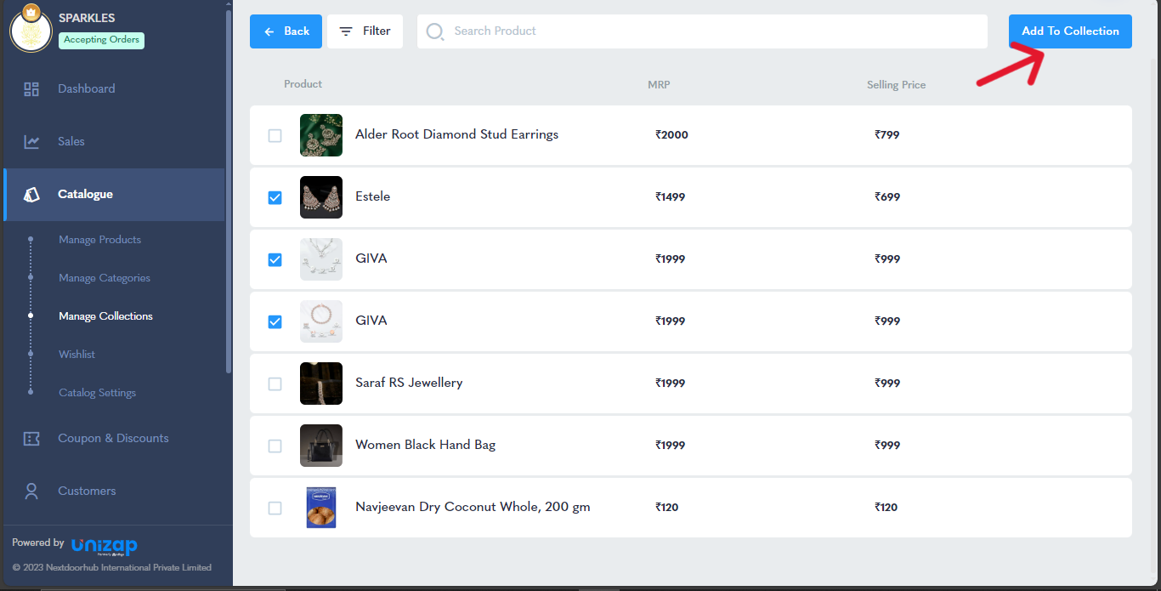Screen dimensions: 1161x591
Task: Go to Manage Categories
Action: coord(105,278)
